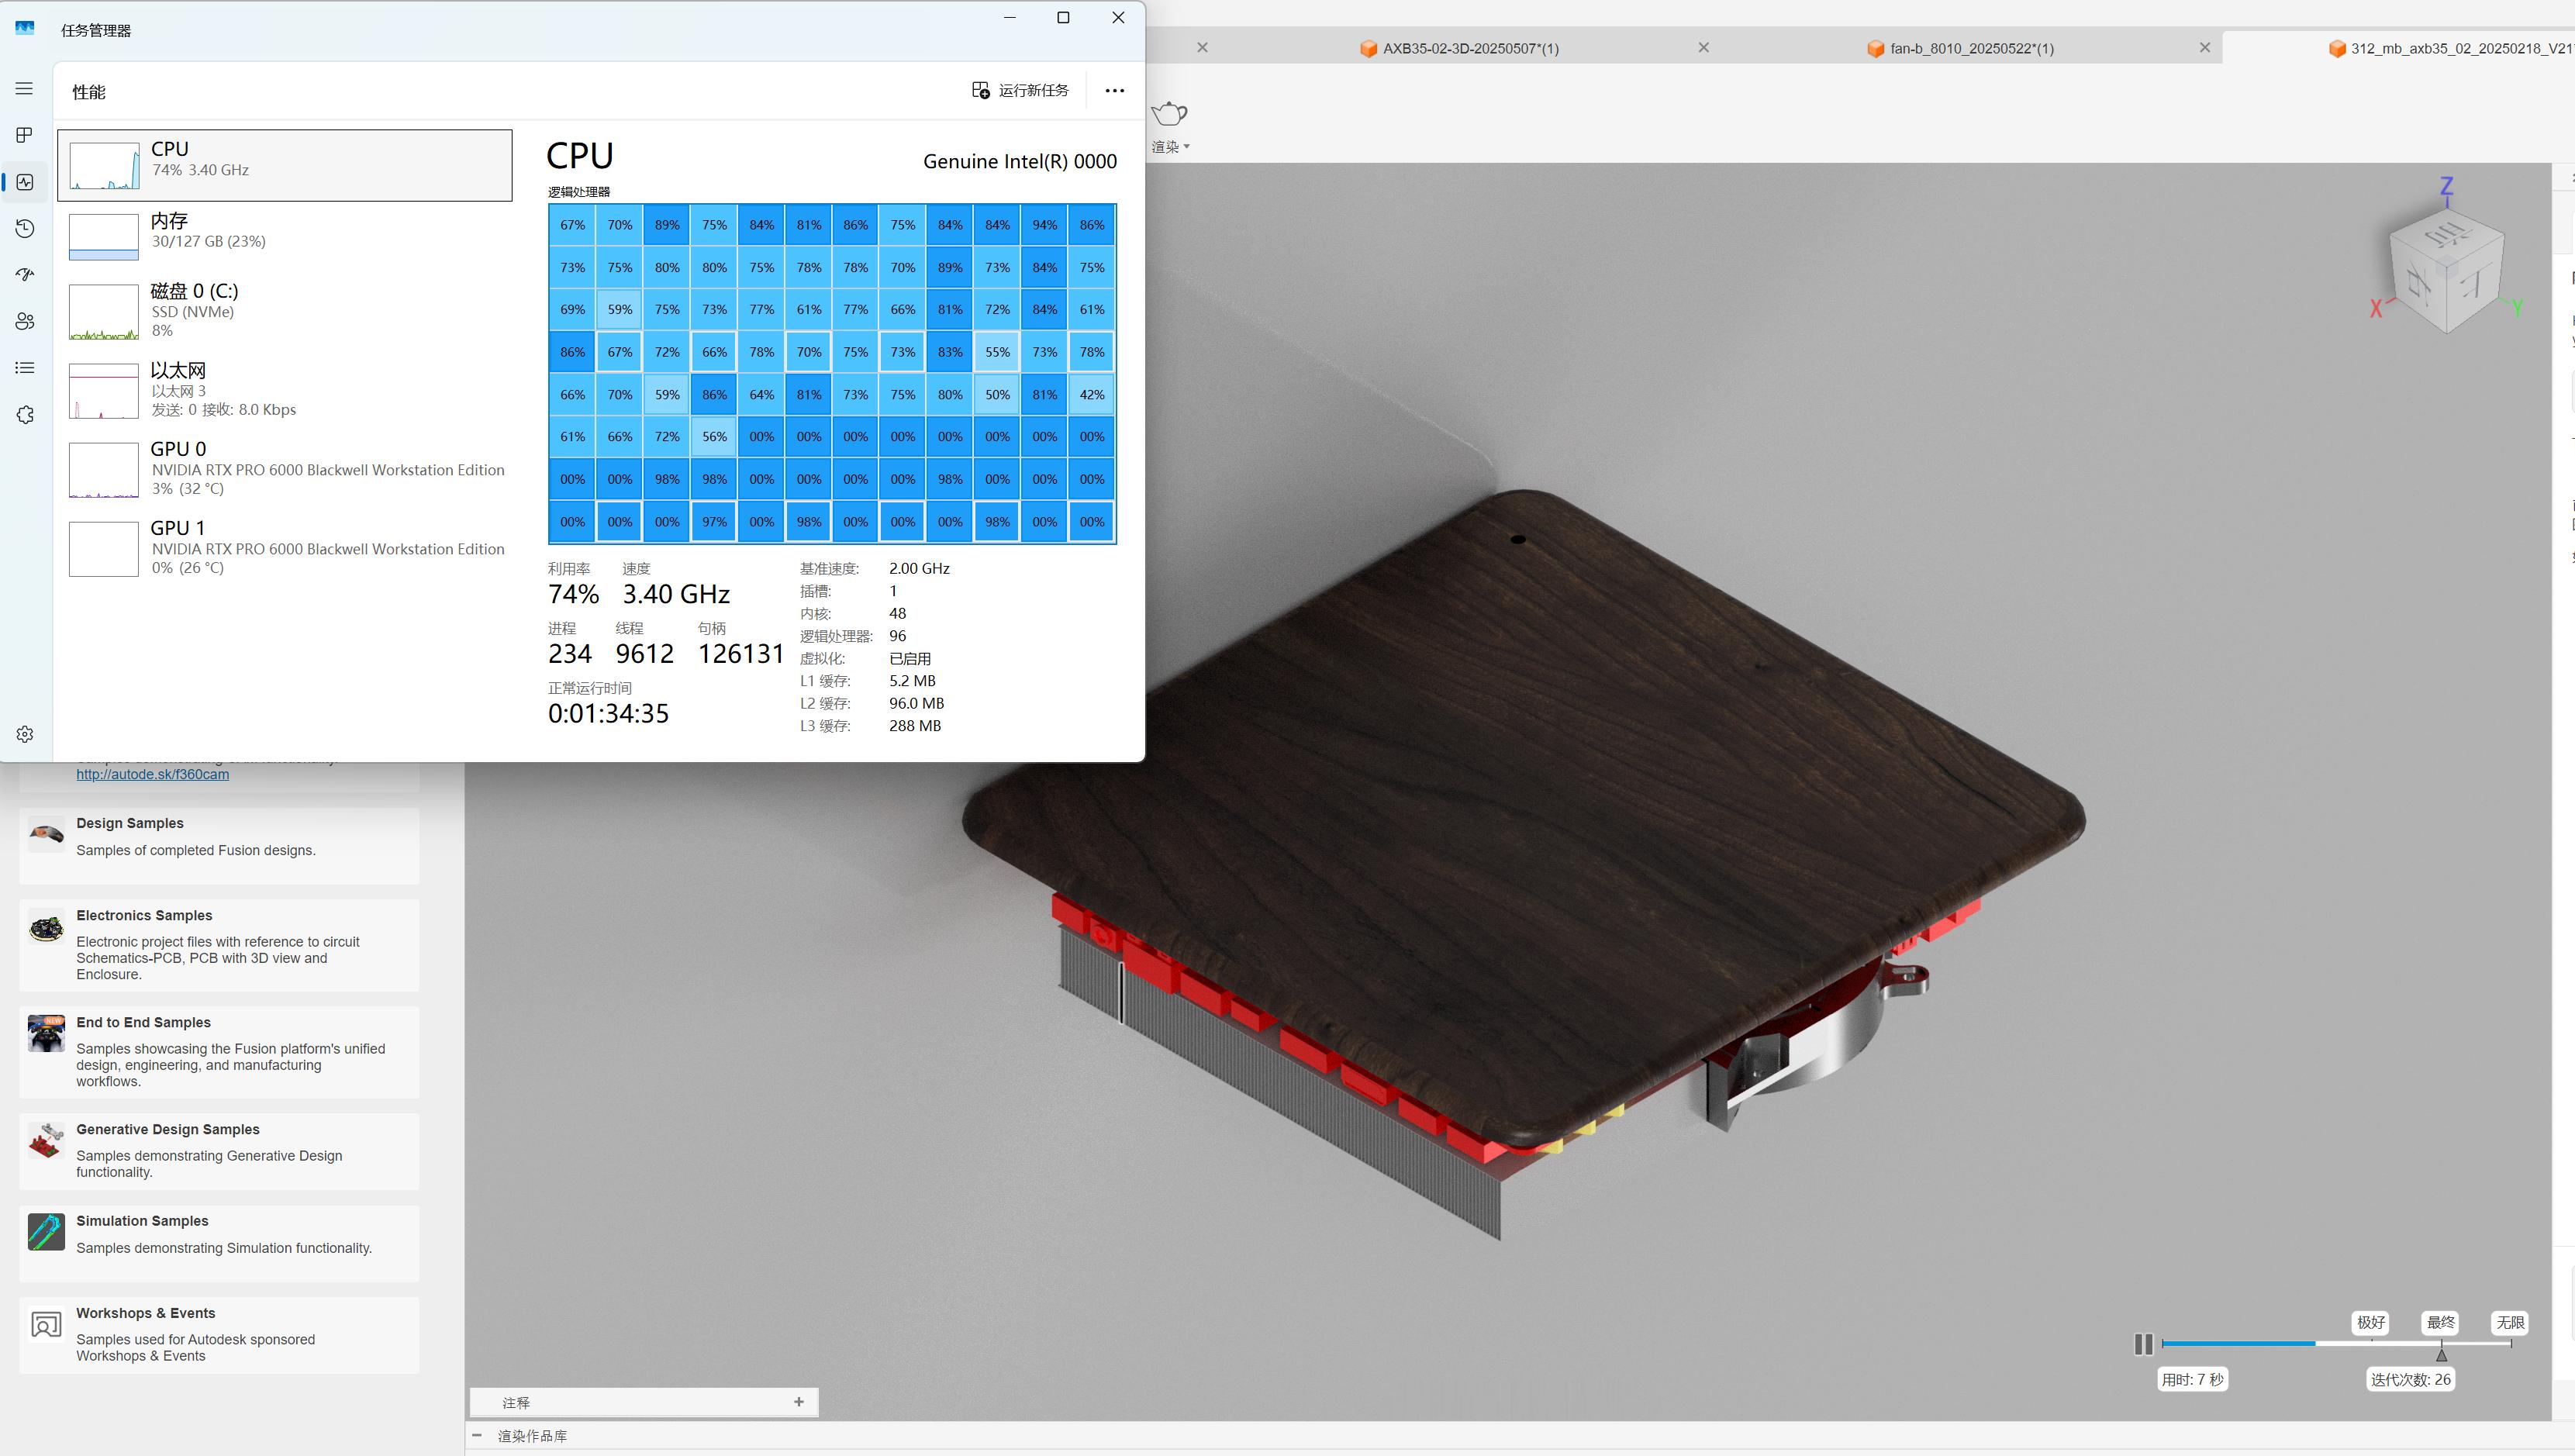
Task: Click the Electronics Samples circuit board icon
Action: [46, 928]
